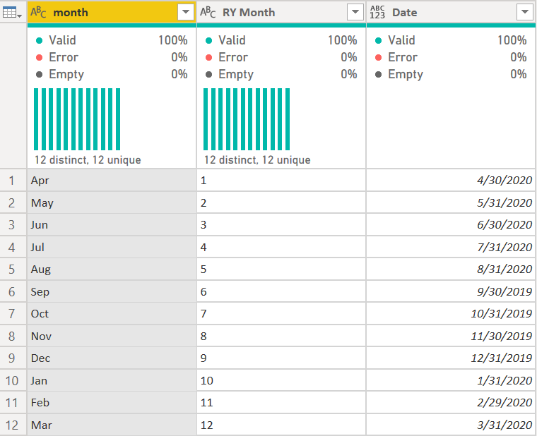Screen dimensions: 537x436
Task: Select RY Month cell in the Mar row
Action: click(x=281, y=425)
